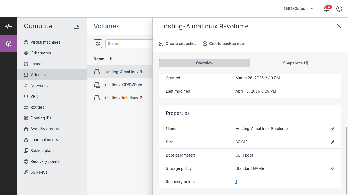
Task: Click the Search volumes input field
Action: 129,44
